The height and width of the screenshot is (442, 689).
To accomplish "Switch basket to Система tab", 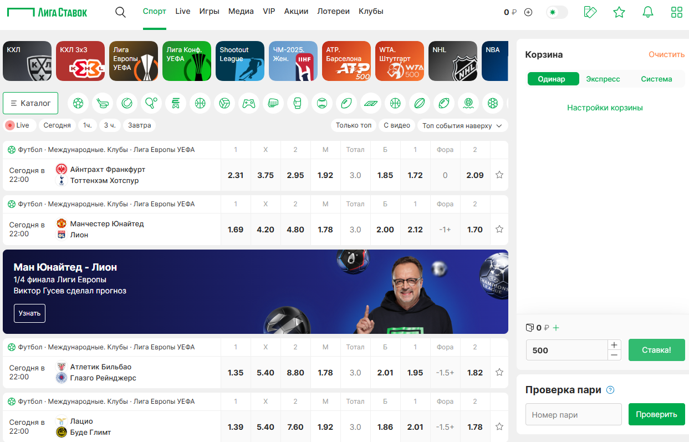I will point(656,79).
